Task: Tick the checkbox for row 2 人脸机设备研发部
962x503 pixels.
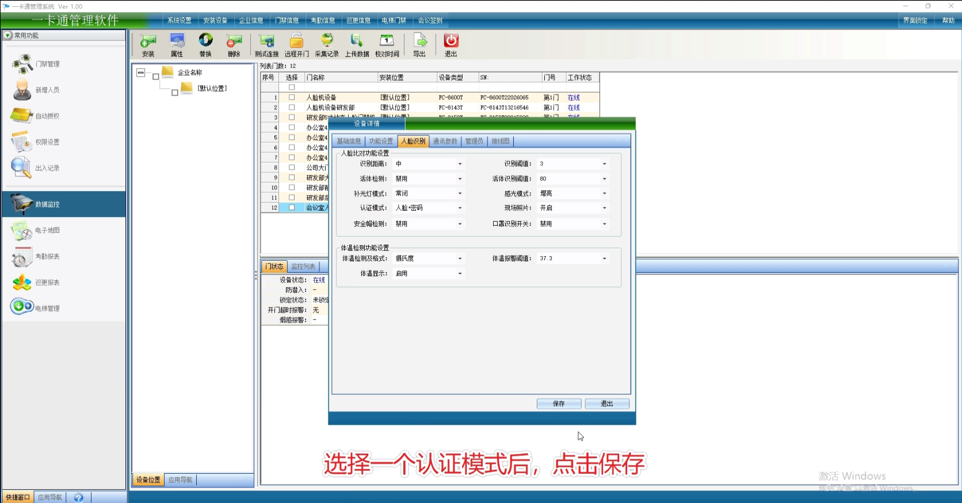Action: point(292,108)
